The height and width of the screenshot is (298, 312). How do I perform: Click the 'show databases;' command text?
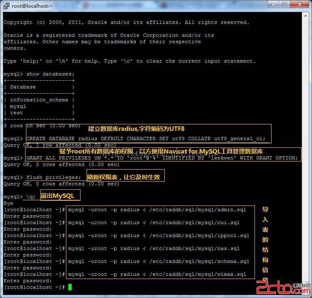point(50,74)
